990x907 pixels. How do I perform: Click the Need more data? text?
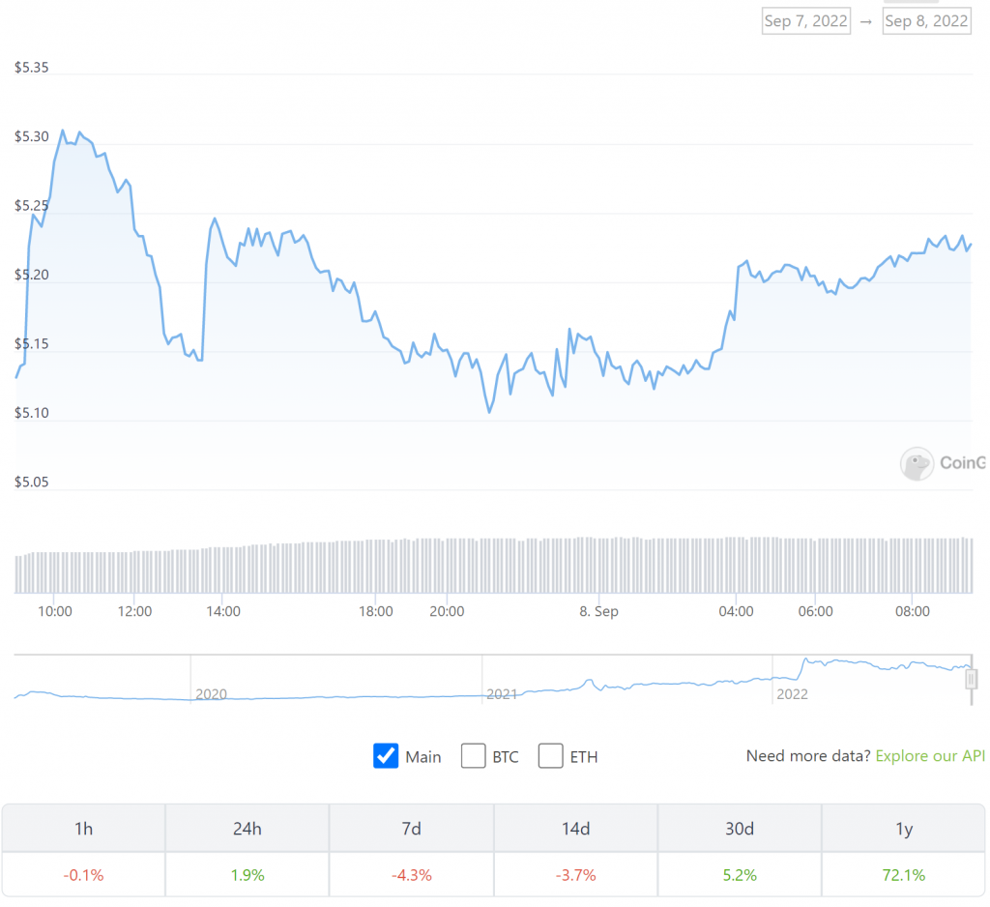click(808, 755)
